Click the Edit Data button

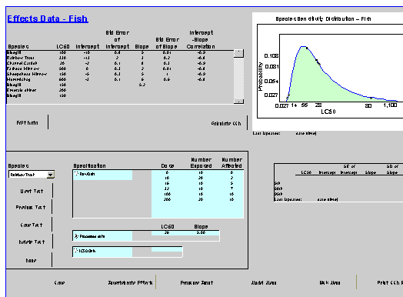pyautogui.click(x=27, y=123)
